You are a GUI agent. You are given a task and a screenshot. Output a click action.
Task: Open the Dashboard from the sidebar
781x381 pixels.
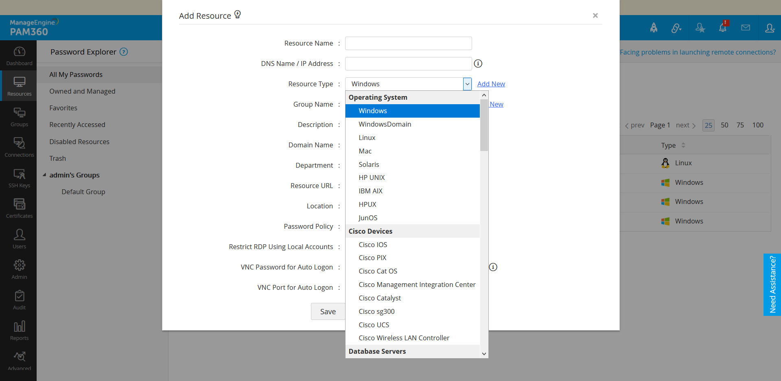click(19, 56)
